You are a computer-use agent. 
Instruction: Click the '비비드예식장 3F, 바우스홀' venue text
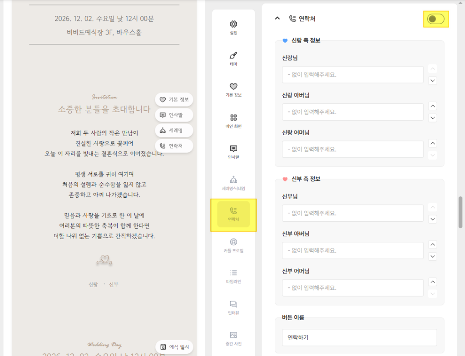[x=104, y=32]
